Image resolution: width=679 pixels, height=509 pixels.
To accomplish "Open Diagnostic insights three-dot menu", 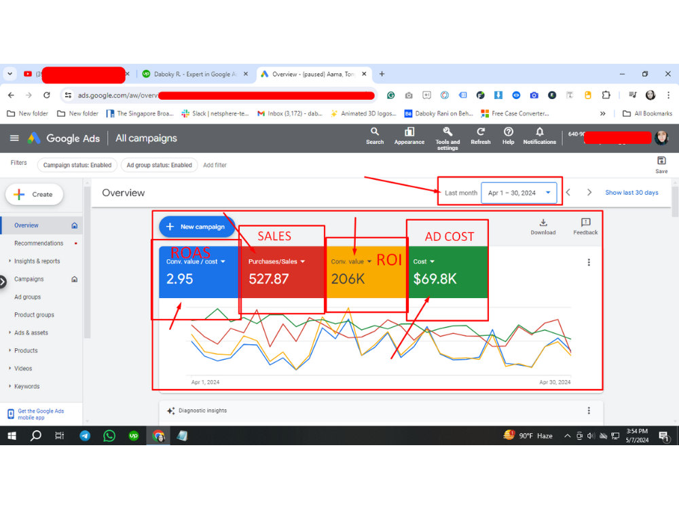I will coord(589,411).
